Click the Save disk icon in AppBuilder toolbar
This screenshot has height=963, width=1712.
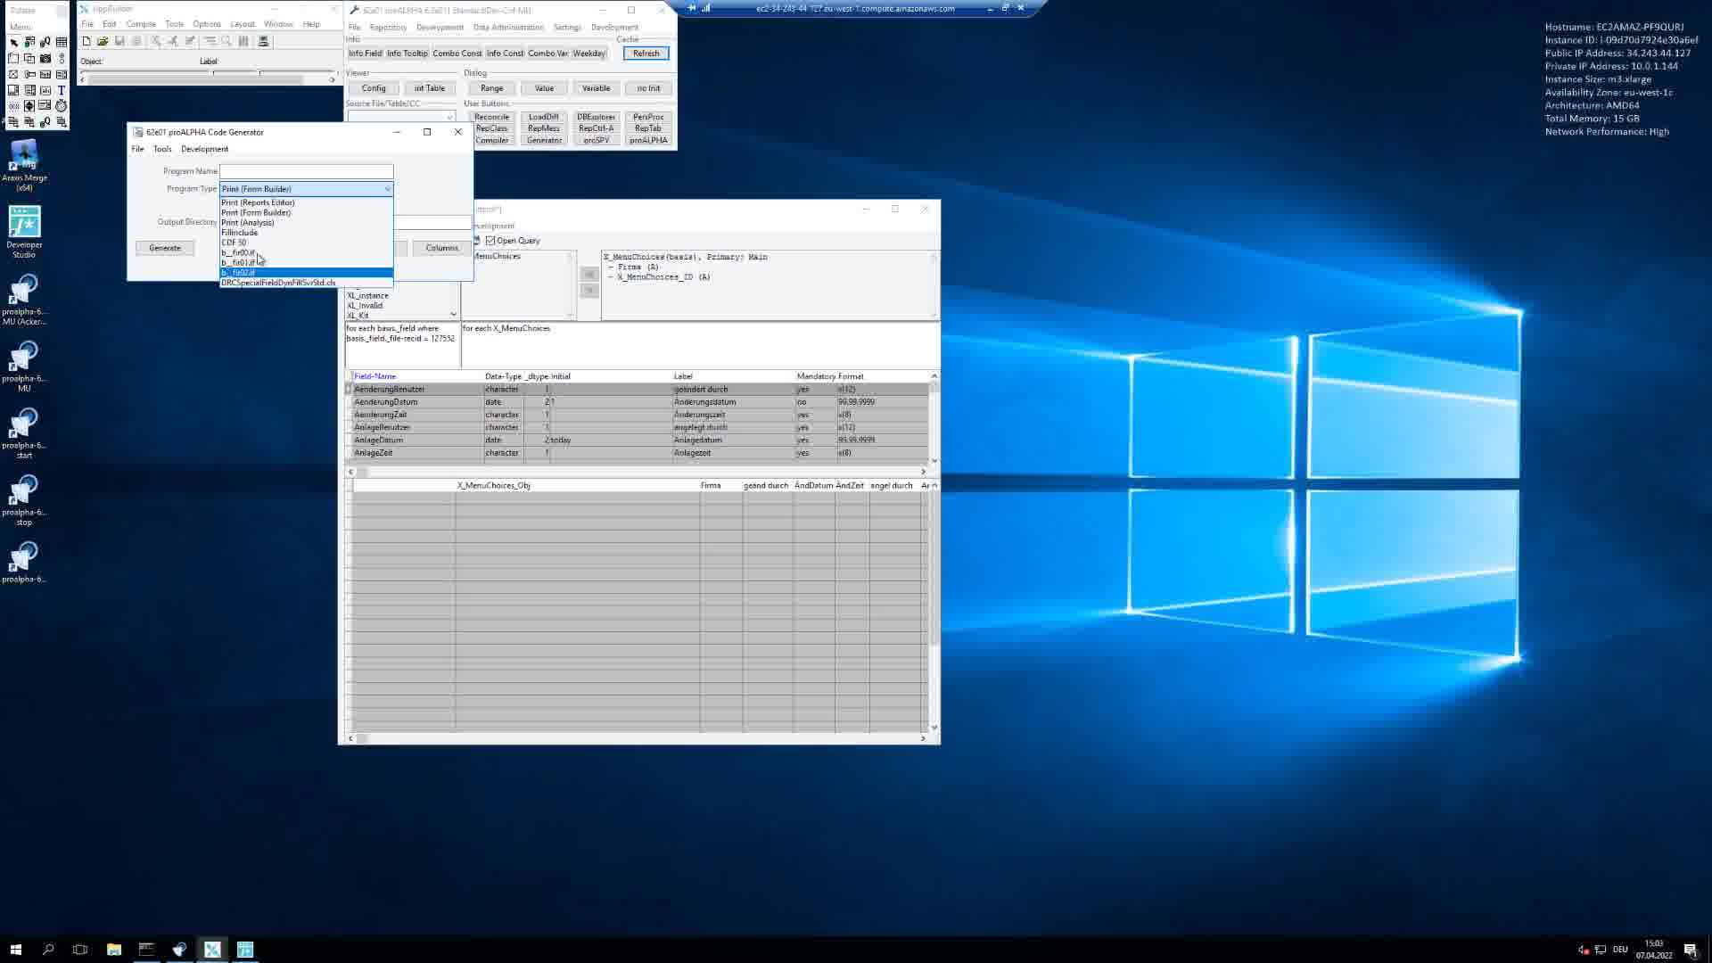point(119,41)
